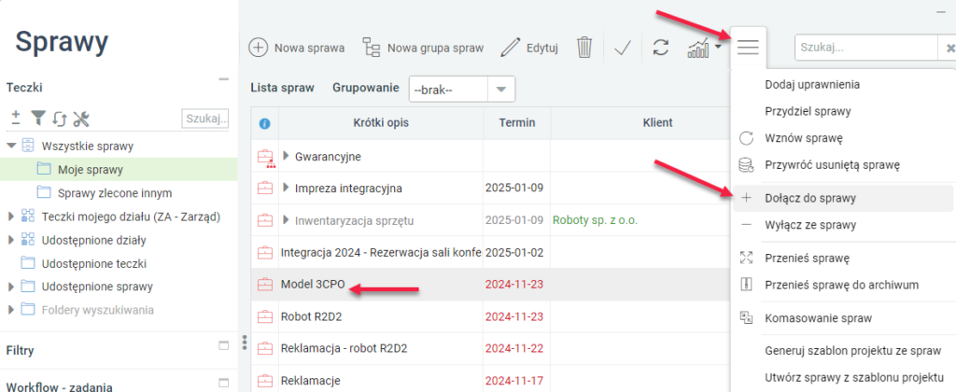The image size is (956, 392).
Task: Click the Nowa grupa spraw hierarchy icon
Action: (x=371, y=48)
